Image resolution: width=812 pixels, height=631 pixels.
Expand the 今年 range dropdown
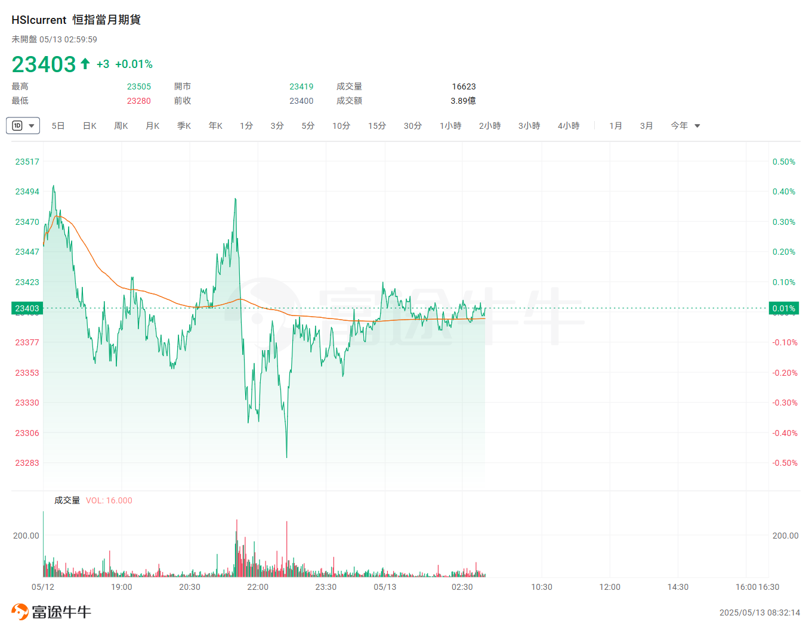coord(685,126)
